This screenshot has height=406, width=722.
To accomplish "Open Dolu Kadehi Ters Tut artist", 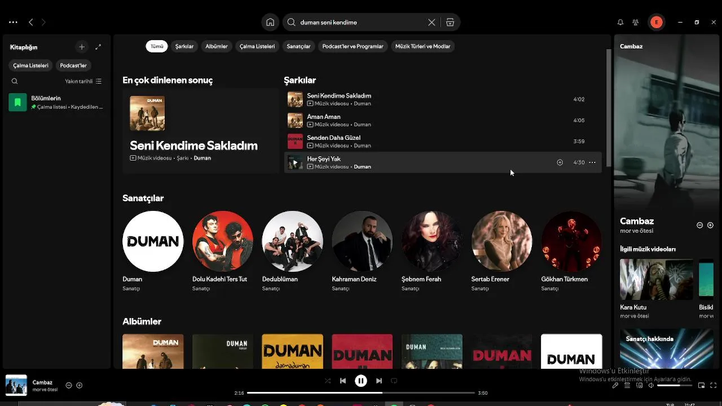I will pyautogui.click(x=223, y=241).
